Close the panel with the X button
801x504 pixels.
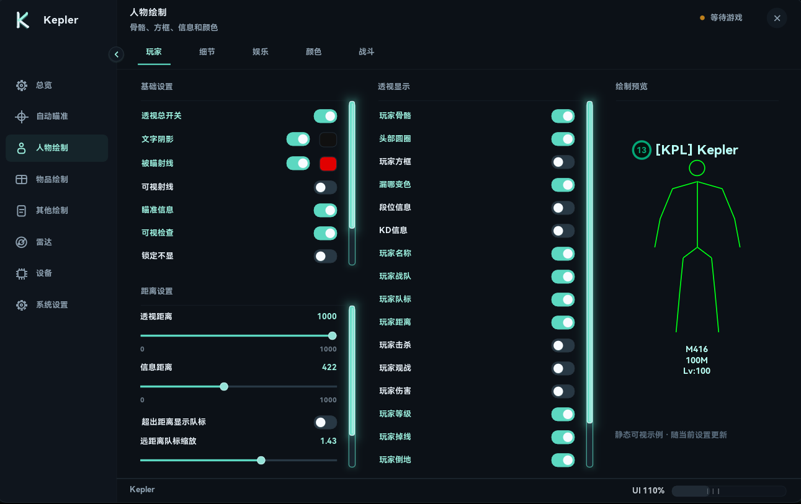click(777, 18)
